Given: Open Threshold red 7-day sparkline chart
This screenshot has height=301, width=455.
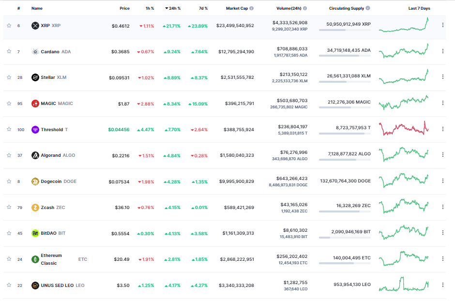Looking at the screenshot, I should click(404, 128).
